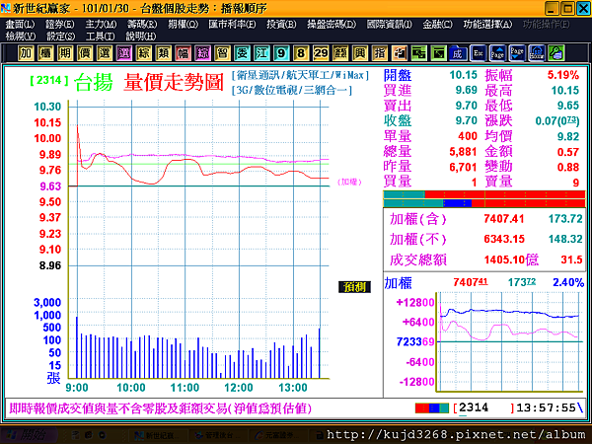This screenshot has width=592, height=444.
Task: Open the 說明(H) menu
Action: 141,37
